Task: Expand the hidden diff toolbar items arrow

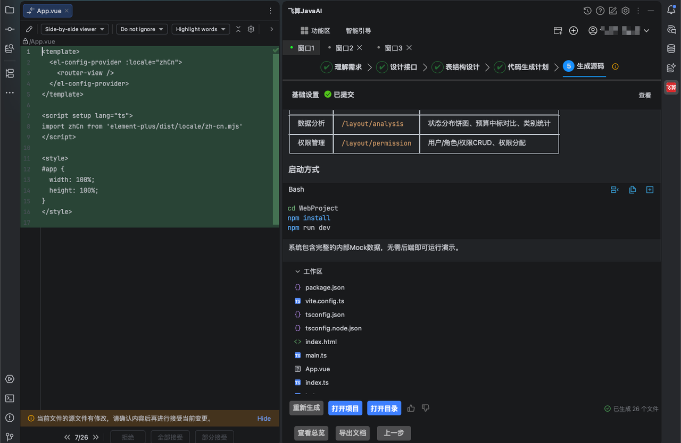Action: (x=271, y=29)
